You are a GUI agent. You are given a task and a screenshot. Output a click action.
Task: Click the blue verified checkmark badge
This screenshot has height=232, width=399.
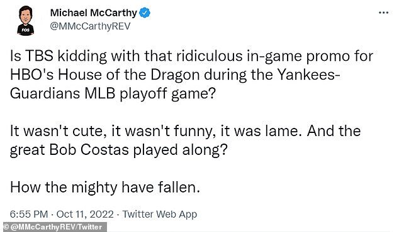145,13
